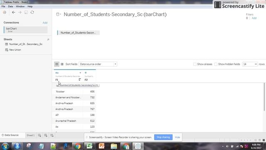
Task: Add a new connection via the Add link
Action: pos(45,22)
